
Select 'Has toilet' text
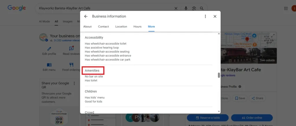click(x=91, y=80)
